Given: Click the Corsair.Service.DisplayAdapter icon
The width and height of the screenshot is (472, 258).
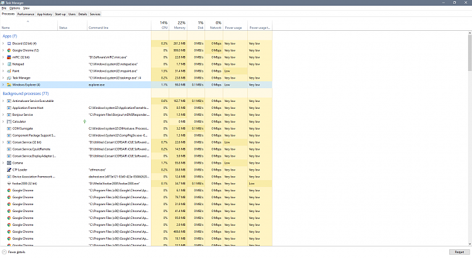Looking at the screenshot, I should click(9, 156).
